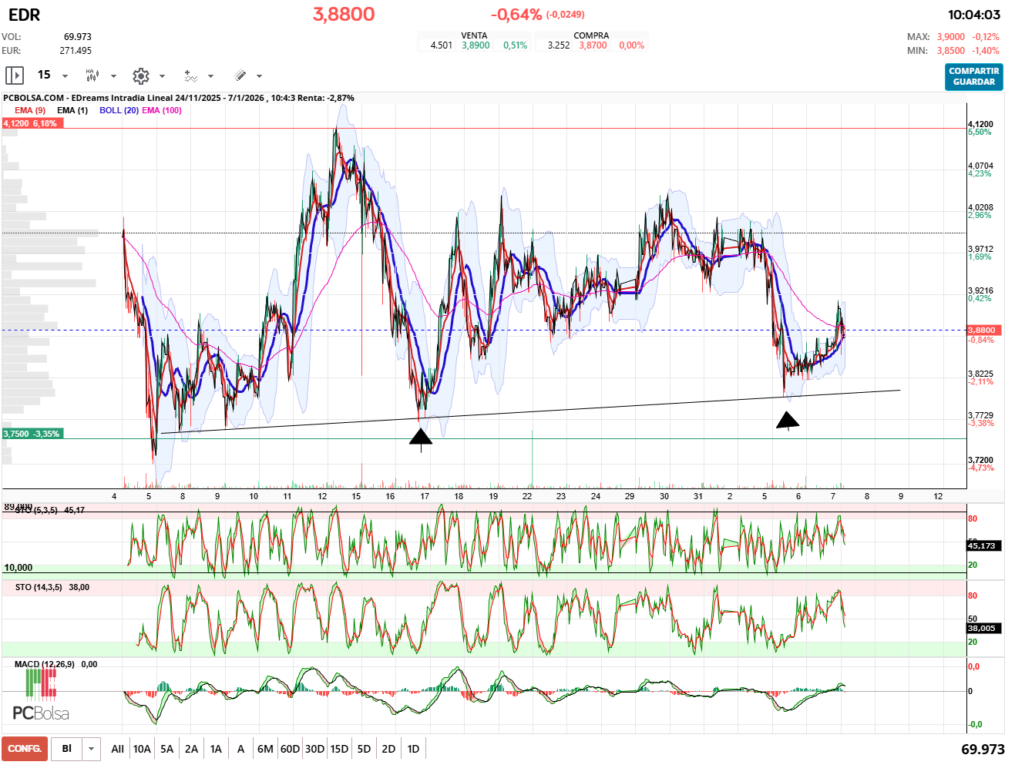
Task: Toggle the EMA (9) indicator label
Action: tap(30, 110)
